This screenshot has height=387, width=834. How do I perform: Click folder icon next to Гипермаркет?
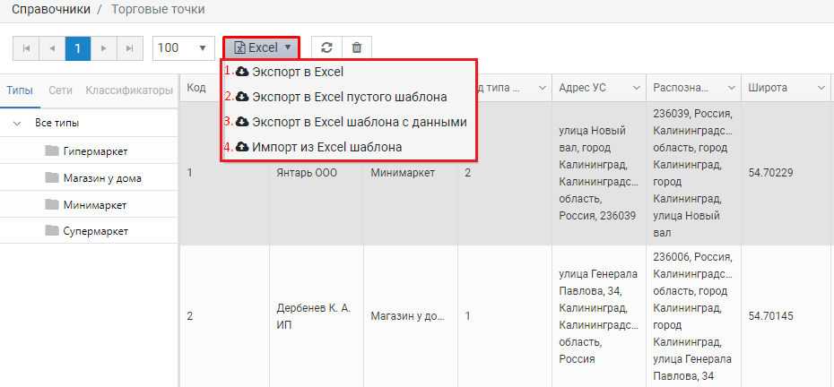pos(52,151)
